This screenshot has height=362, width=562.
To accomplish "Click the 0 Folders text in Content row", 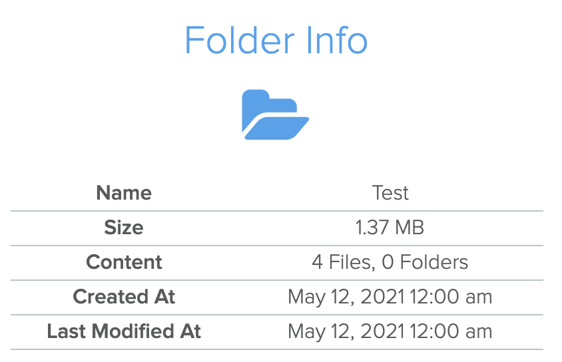I will coord(425,262).
